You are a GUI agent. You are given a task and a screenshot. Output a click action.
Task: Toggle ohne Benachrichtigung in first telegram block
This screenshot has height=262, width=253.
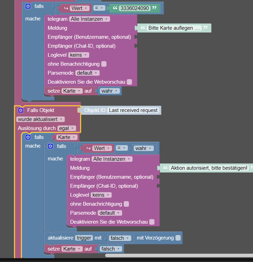pyautogui.click(x=104, y=64)
